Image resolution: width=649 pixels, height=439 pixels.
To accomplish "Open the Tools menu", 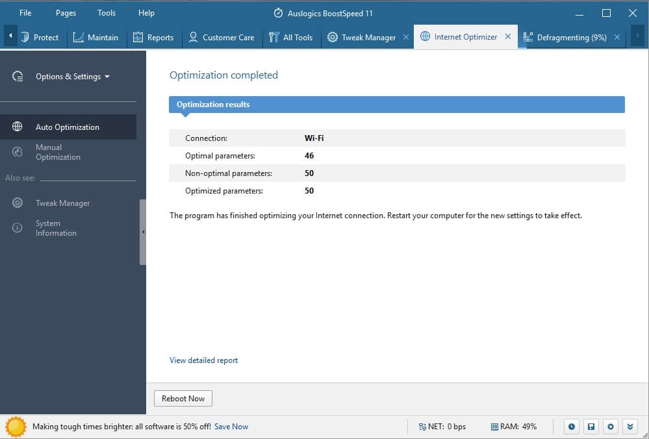I will point(107,13).
